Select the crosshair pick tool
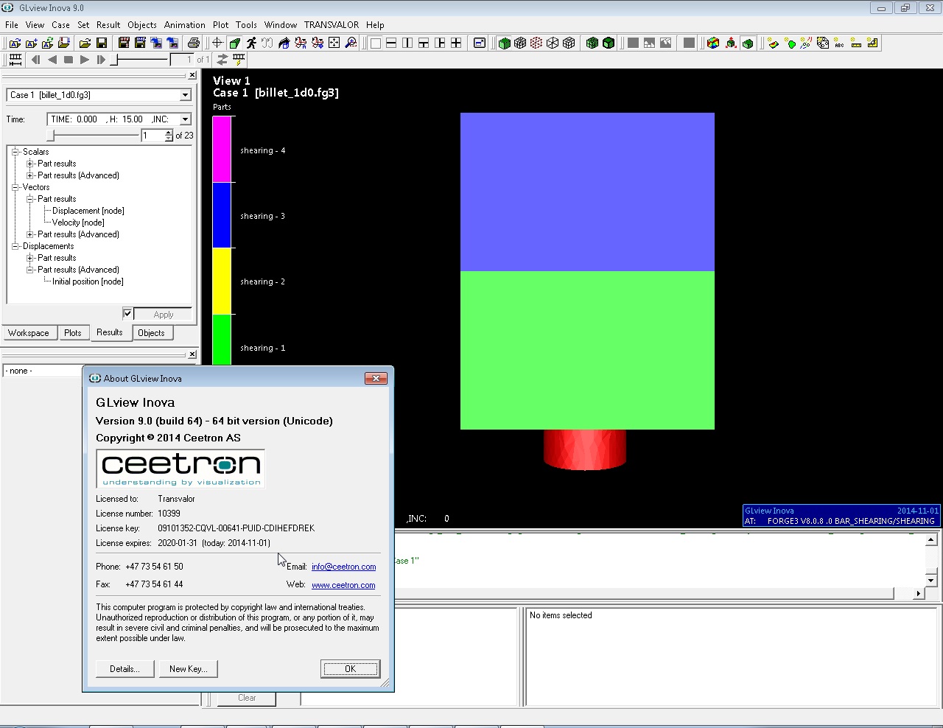The width and height of the screenshot is (943, 728). 217,43
